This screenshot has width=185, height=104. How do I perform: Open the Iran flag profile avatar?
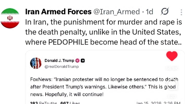click(x=10, y=18)
